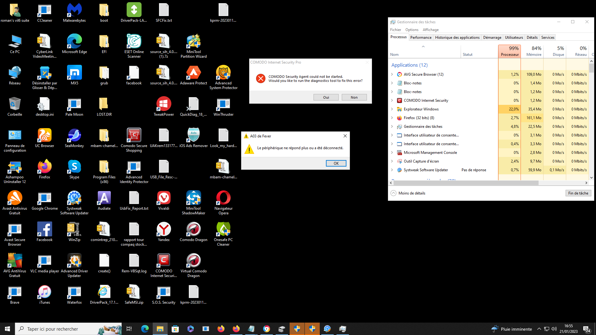Screen dimensions: 596x335
Task: Open the Comodo Secure Shopping icon
Action: click(x=134, y=140)
